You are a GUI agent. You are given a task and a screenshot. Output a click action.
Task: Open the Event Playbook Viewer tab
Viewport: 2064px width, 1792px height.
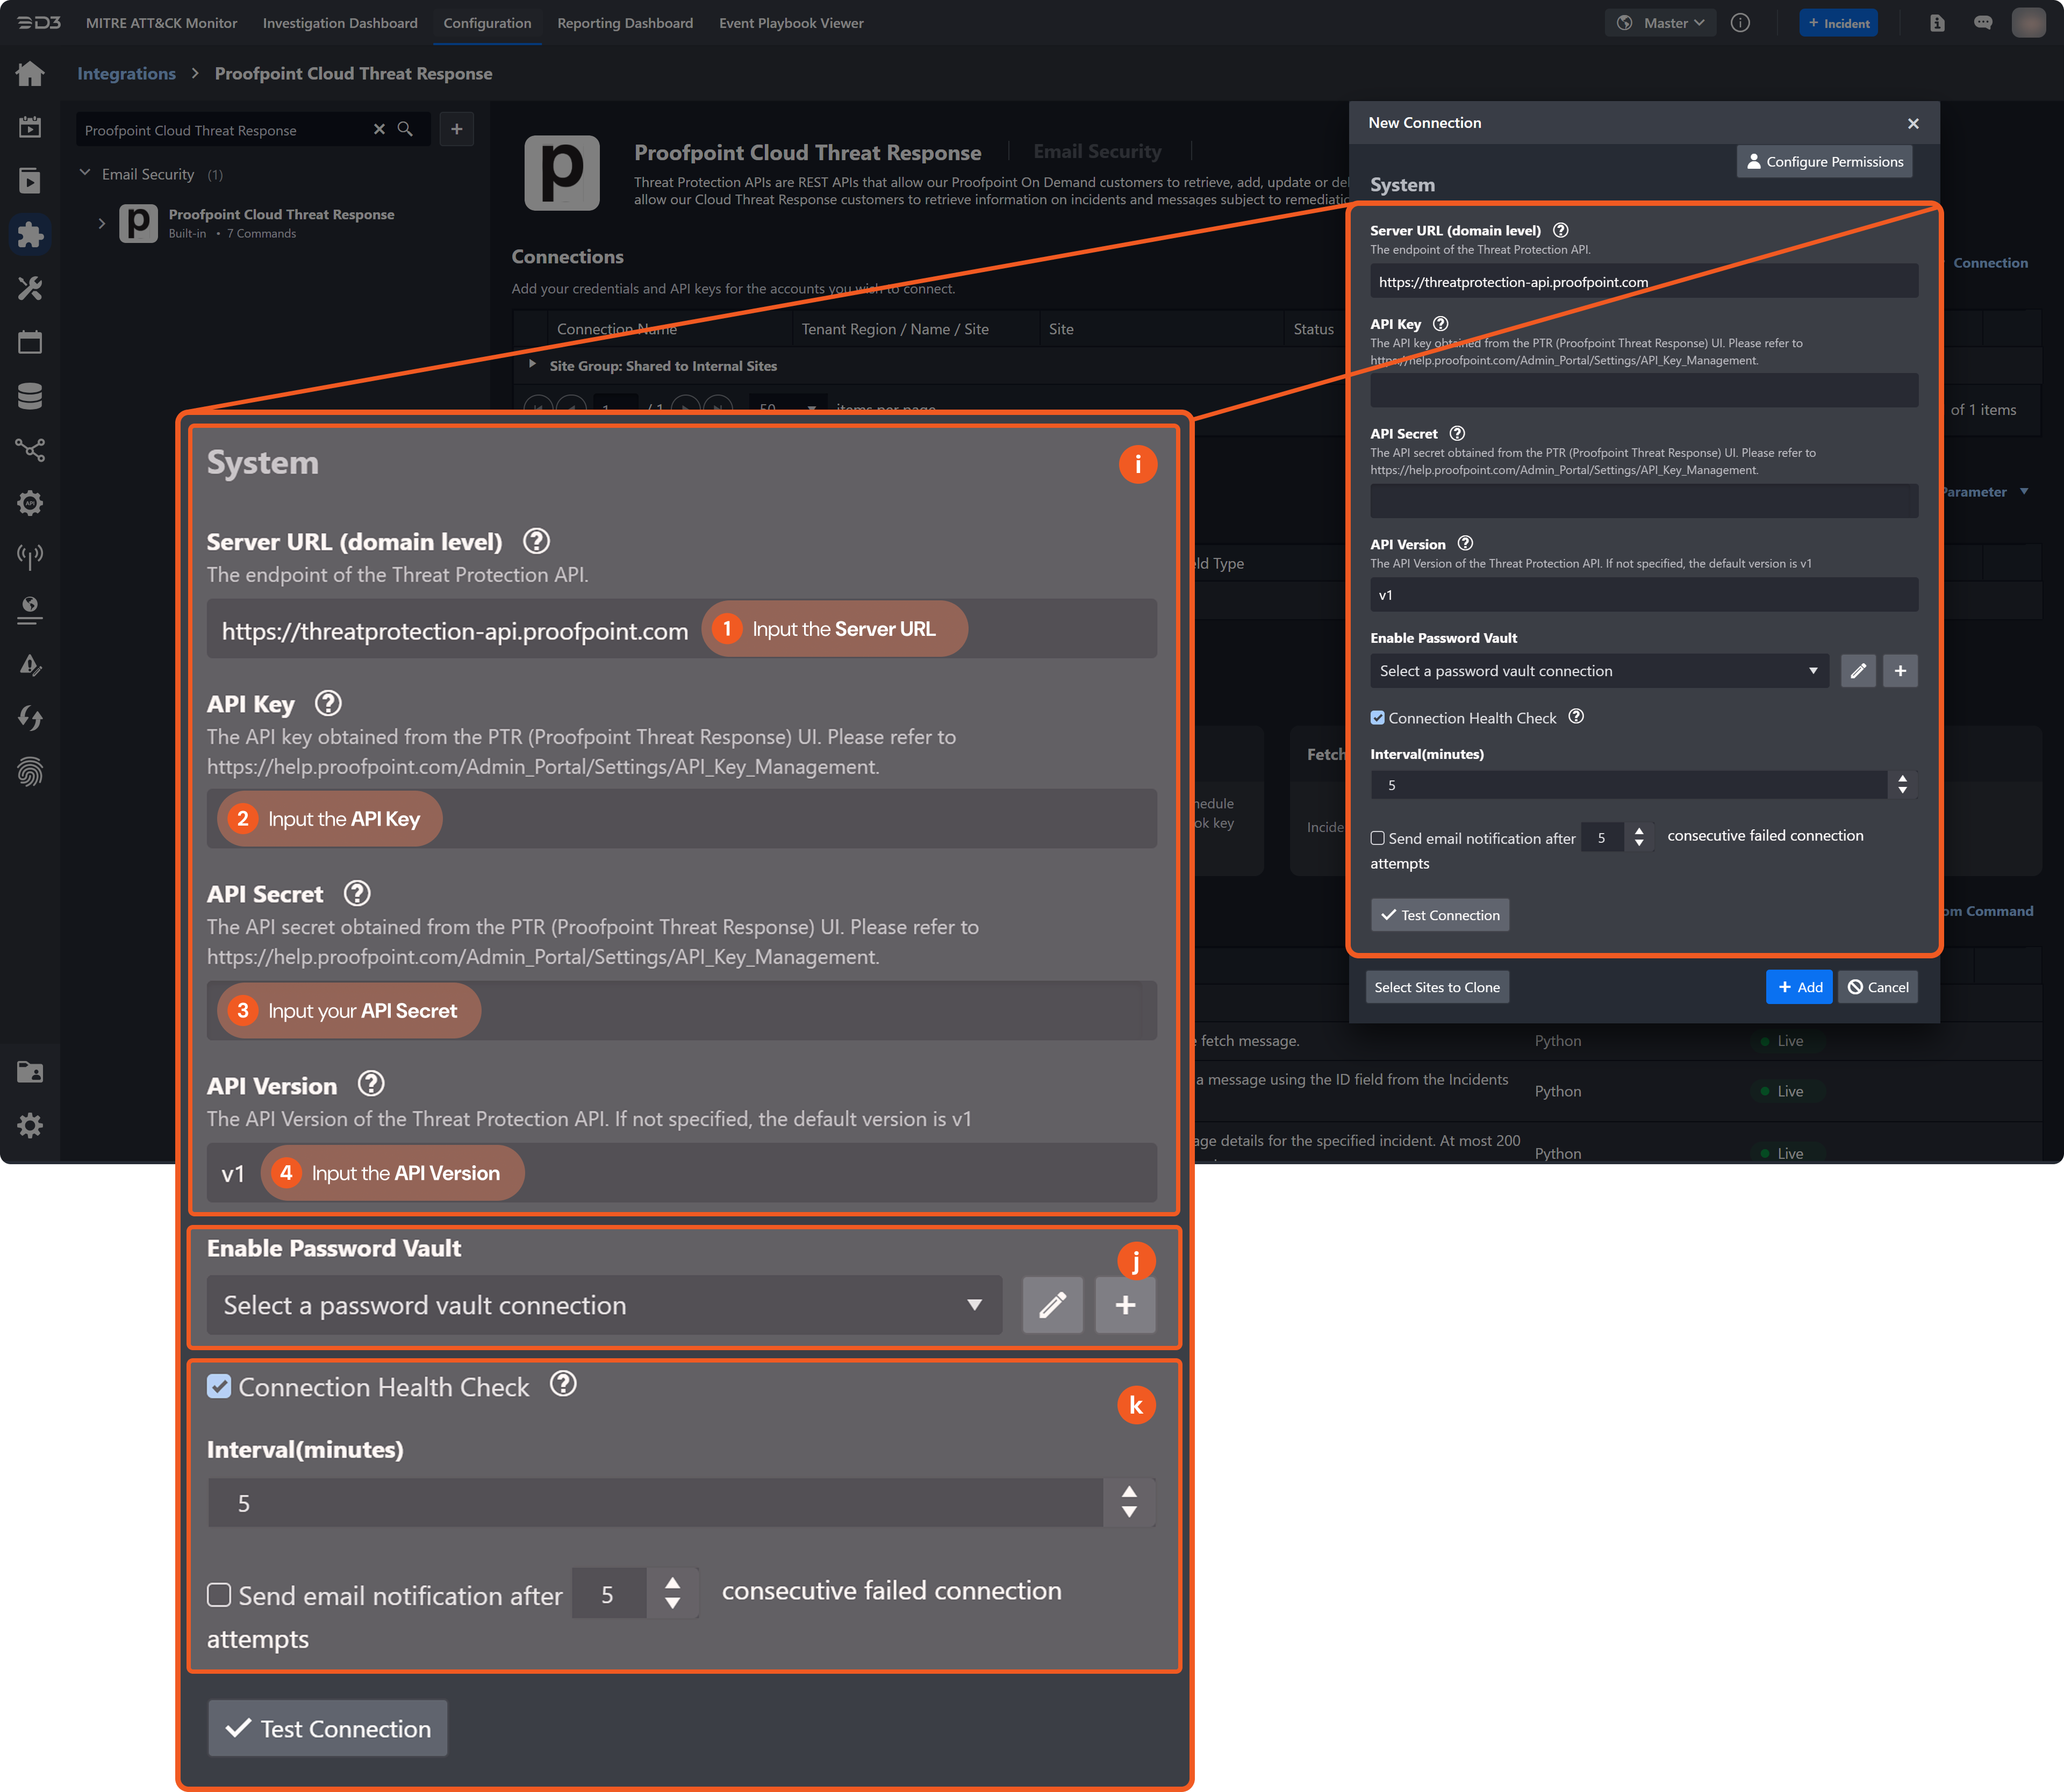tap(791, 23)
